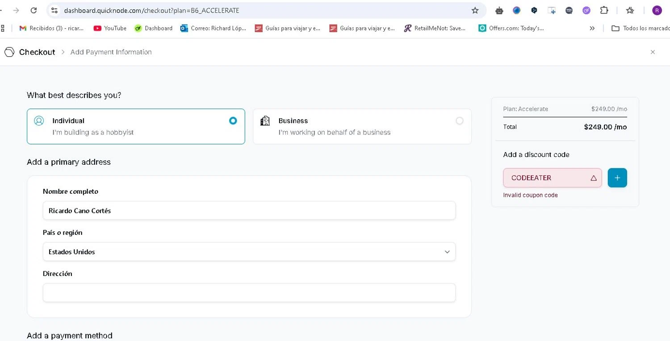Click the Individual person icon
Viewport: 670px width, 341px height.
39,121
